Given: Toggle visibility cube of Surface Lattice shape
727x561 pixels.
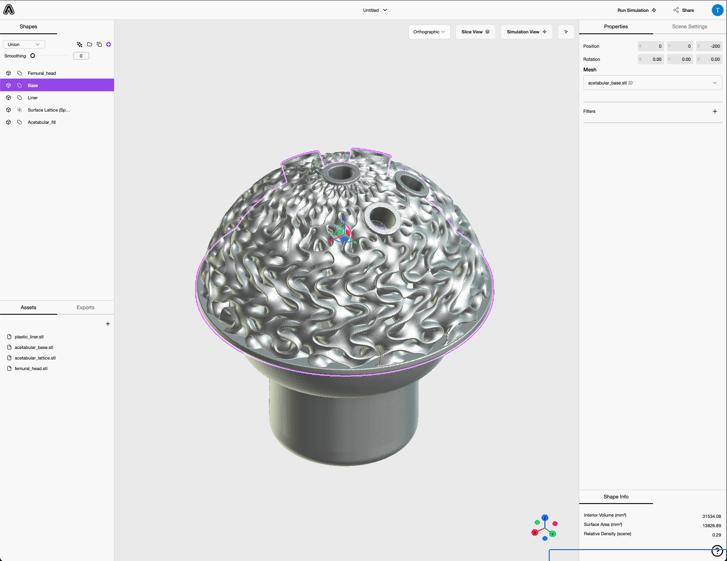Looking at the screenshot, I should click(x=8, y=110).
